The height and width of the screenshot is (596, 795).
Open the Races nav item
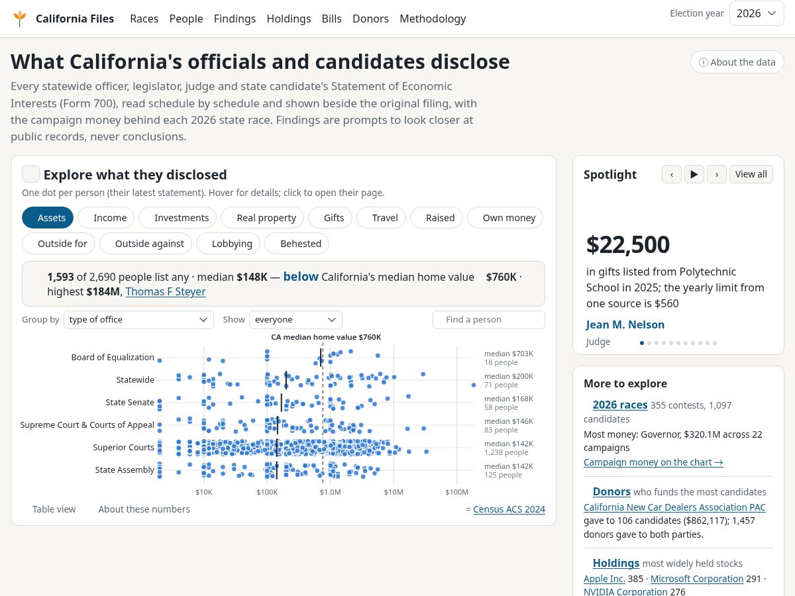[144, 19]
